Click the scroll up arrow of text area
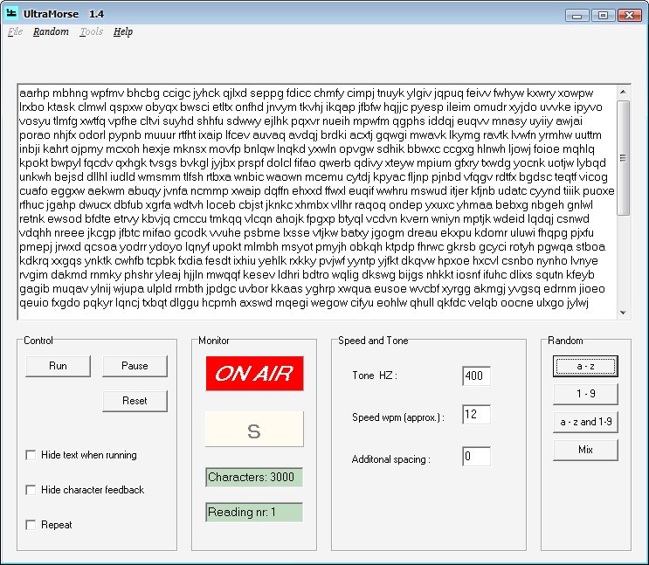 (624, 92)
